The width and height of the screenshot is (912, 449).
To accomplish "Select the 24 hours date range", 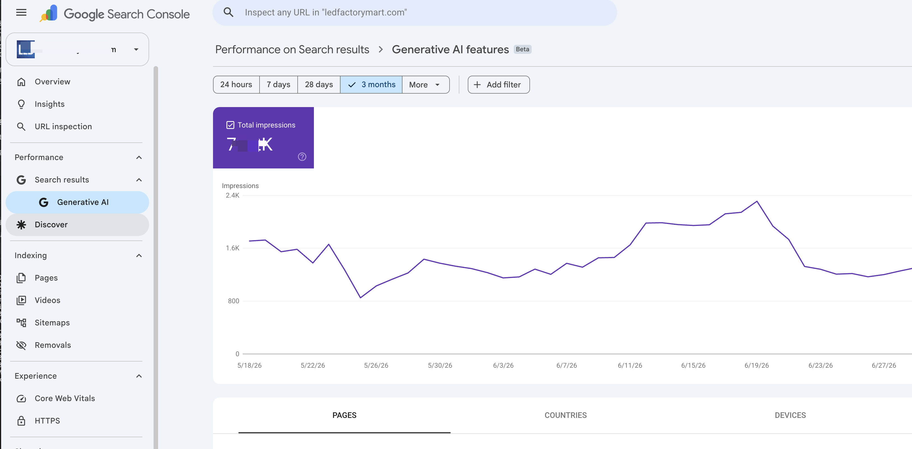I will (236, 85).
